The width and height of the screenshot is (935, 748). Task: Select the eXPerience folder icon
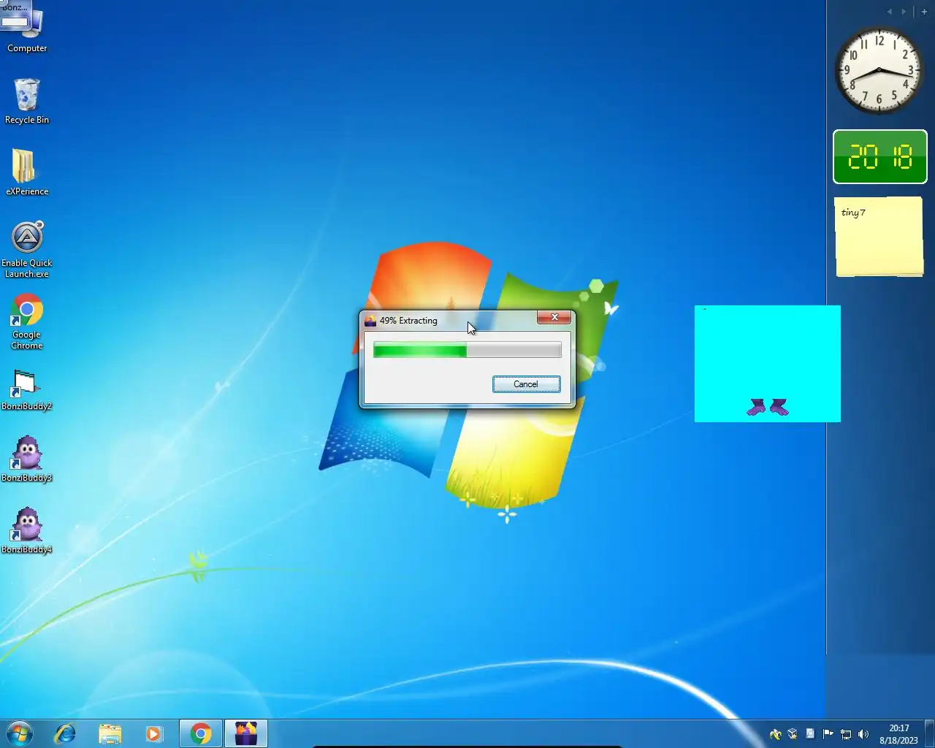click(x=27, y=172)
